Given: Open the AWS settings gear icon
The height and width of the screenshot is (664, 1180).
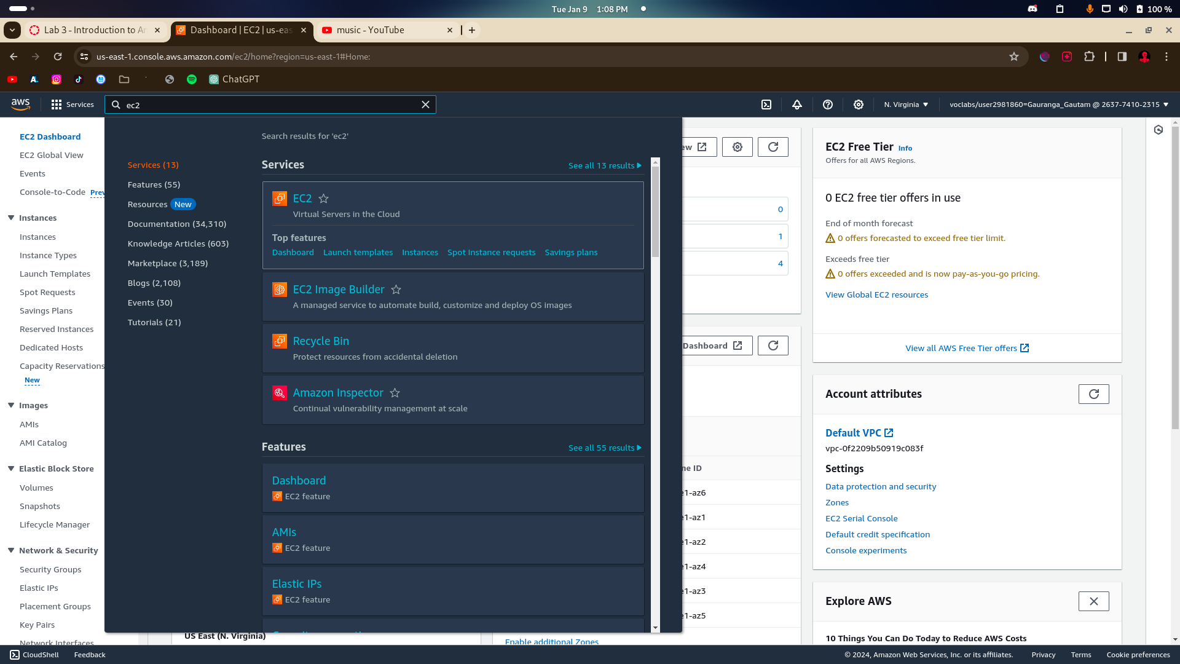Looking at the screenshot, I should (859, 105).
